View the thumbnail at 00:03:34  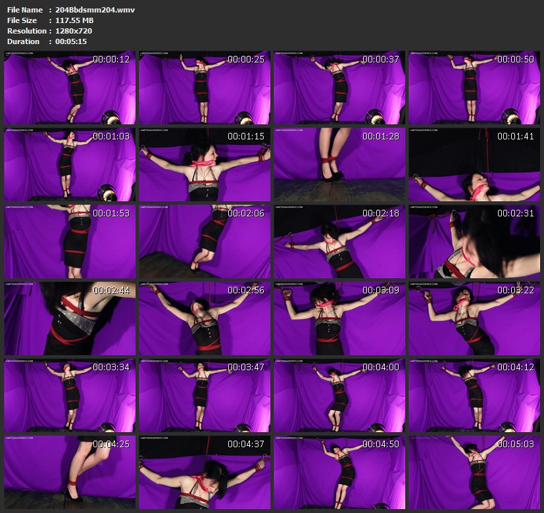click(x=70, y=395)
